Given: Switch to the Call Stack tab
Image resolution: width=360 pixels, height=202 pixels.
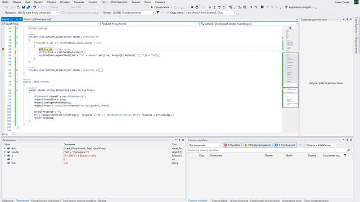Looking at the screenshot, I should tap(219, 201).
